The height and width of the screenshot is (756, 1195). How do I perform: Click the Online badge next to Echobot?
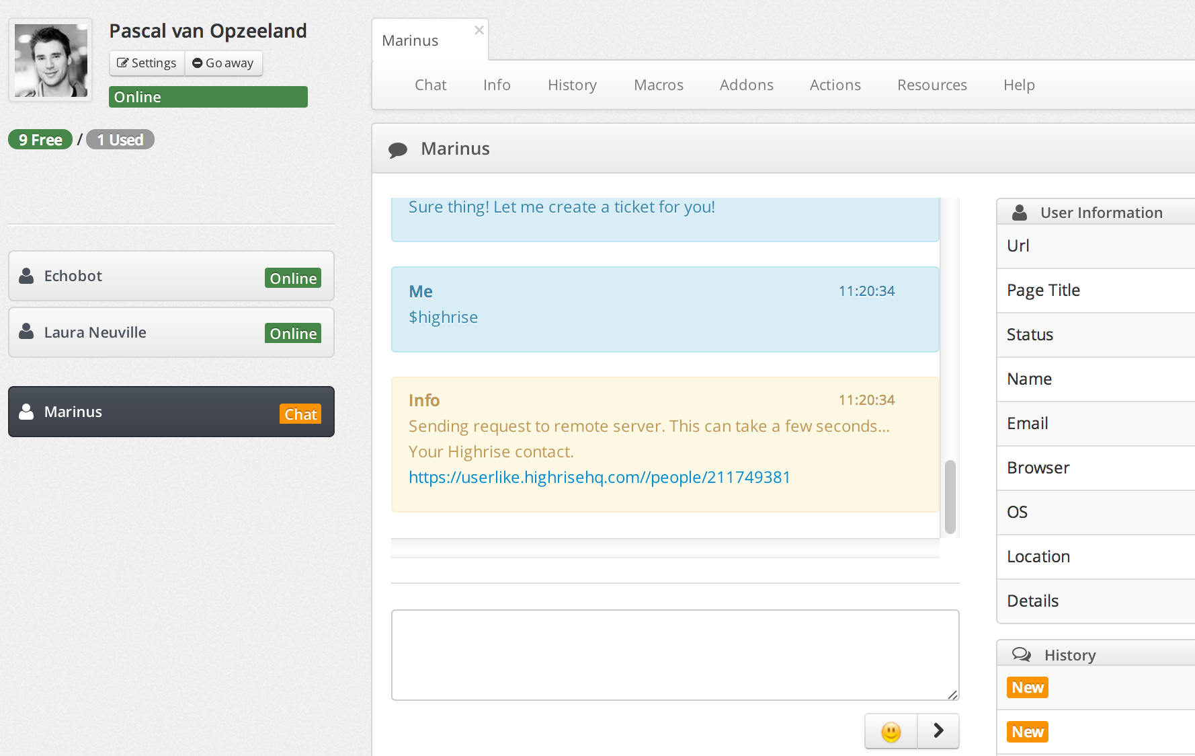tap(293, 278)
